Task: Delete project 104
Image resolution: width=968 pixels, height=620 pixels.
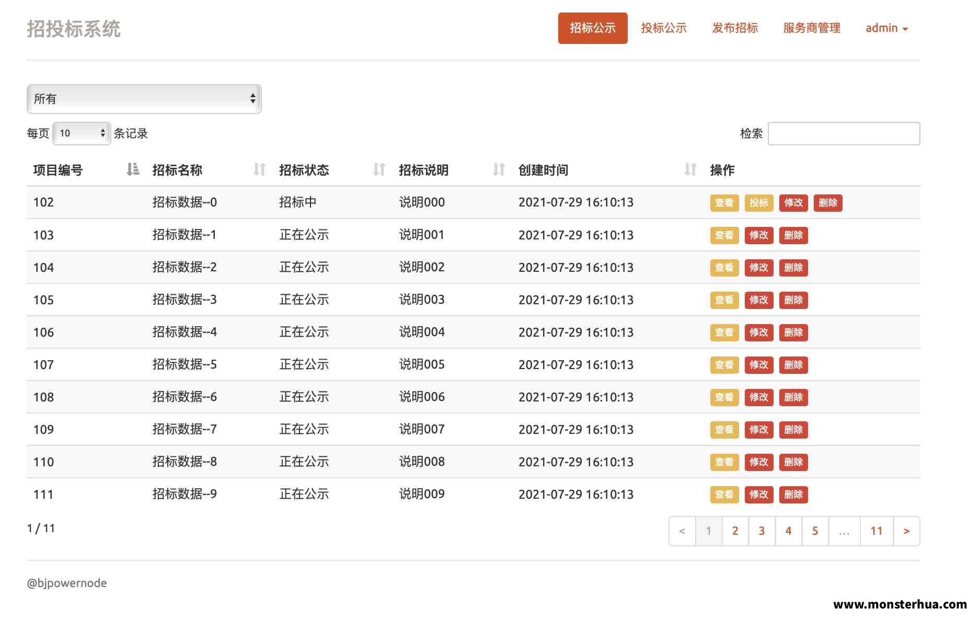Action: tap(793, 268)
